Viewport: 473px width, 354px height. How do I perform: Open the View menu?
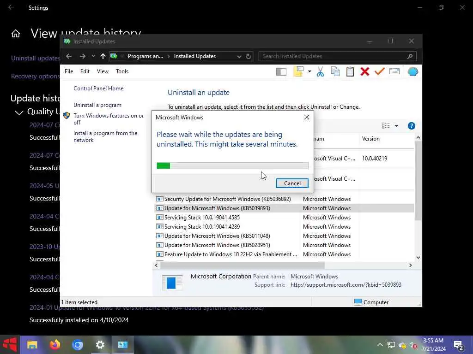[x=103, y=71]
